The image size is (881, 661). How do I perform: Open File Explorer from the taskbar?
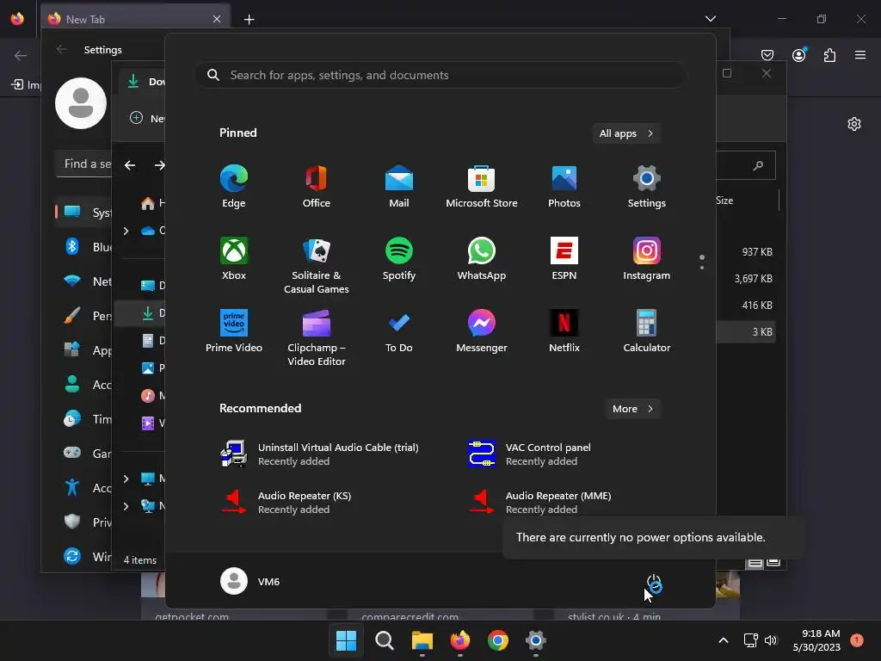422,640
